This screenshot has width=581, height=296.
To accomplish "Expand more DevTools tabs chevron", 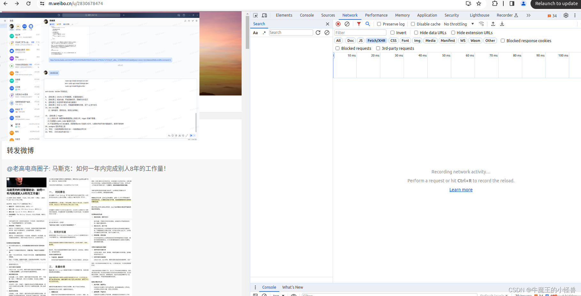I will [529, 15].
